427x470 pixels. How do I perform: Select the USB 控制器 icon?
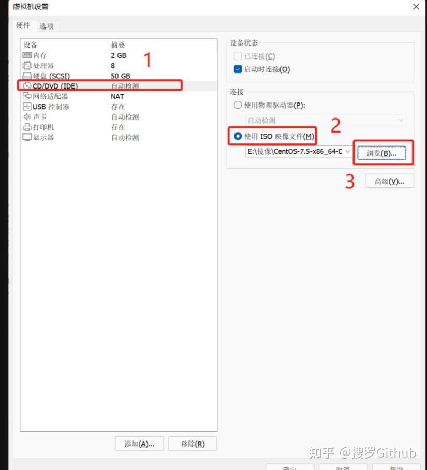(x=27, y=107)
